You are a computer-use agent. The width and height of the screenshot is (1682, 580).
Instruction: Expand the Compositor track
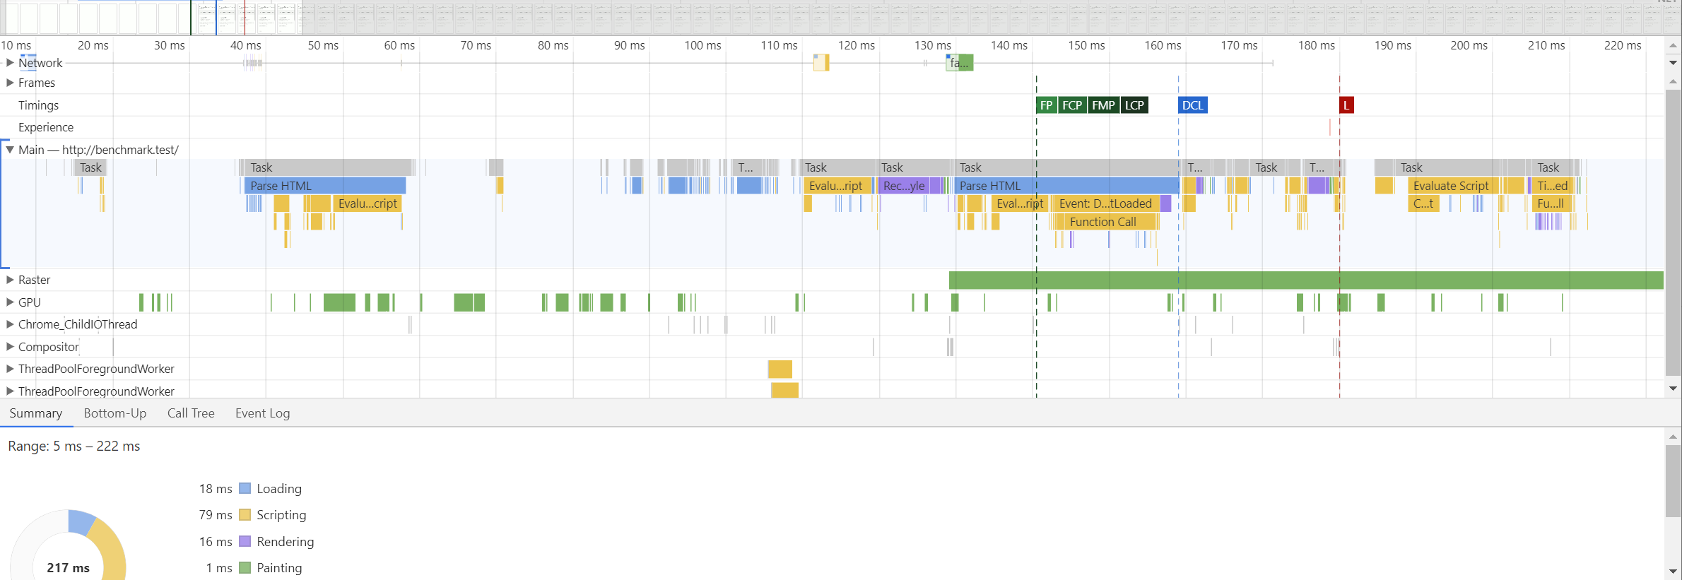coord(10,347)
